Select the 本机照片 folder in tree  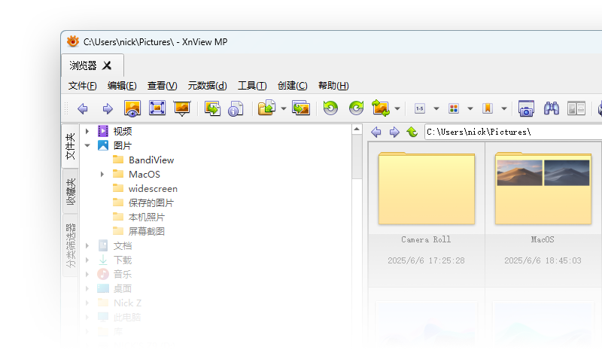[x=146, y=217]
